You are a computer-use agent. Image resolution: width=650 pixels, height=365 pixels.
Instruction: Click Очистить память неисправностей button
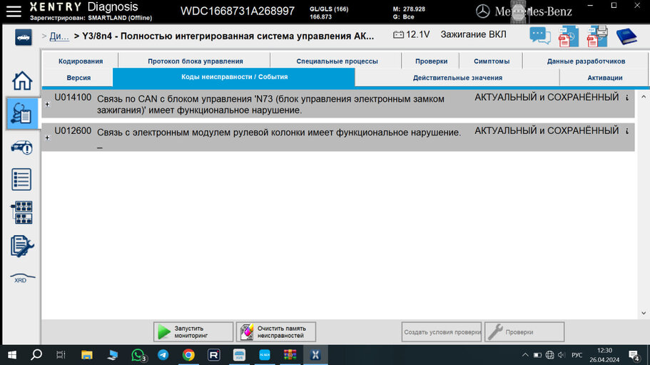(276, 332)
